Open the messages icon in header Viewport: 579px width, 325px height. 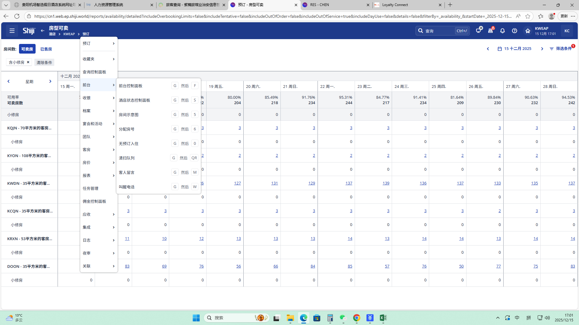click(x=479, y=30)
